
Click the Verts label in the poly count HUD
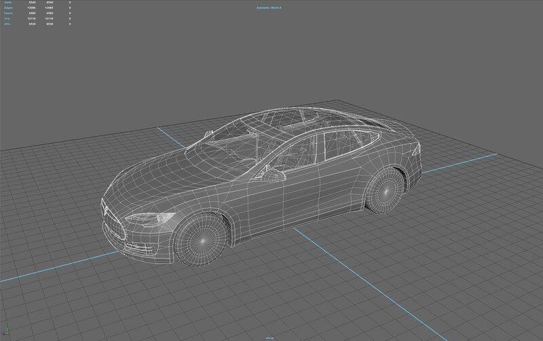7,3
